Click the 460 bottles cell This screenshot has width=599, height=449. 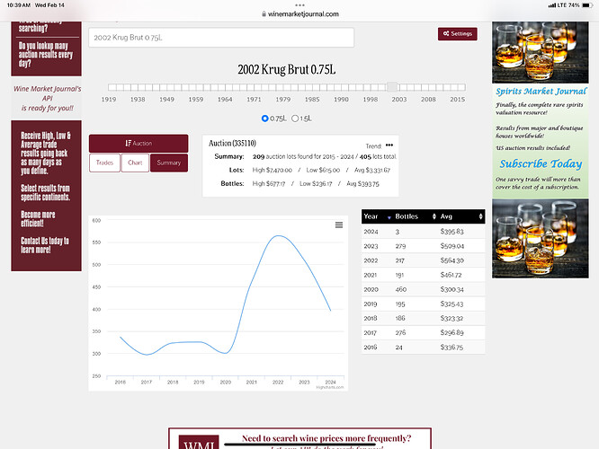(x=401, y=289)
